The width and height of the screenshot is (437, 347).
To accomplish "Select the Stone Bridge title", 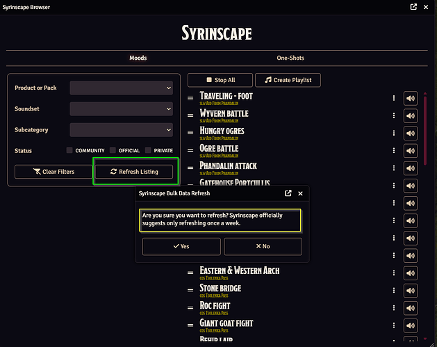I will 220,288.
